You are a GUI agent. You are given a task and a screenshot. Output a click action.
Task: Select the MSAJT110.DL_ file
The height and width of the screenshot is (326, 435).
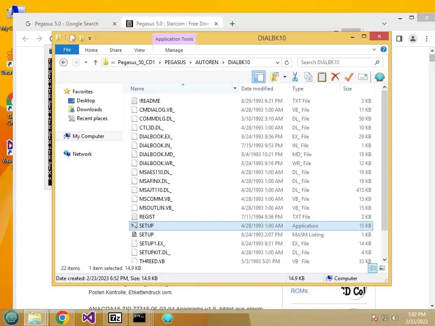[x=251, y=190]
